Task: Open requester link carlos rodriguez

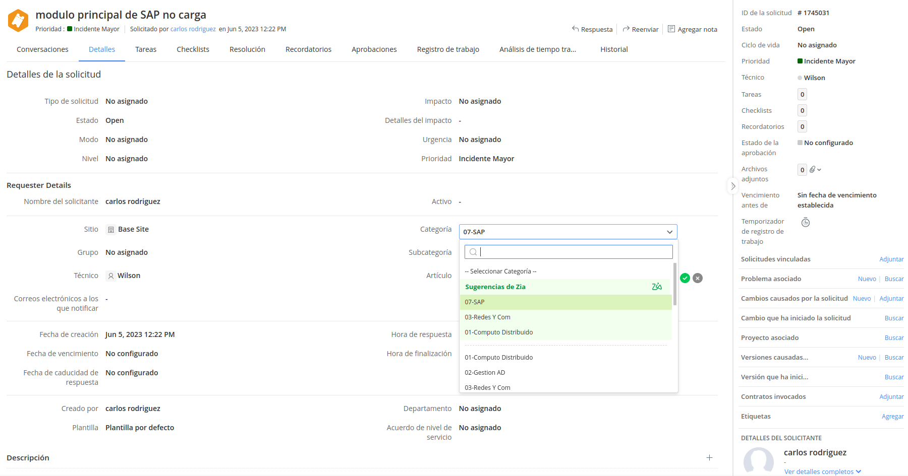Action: 193,29
